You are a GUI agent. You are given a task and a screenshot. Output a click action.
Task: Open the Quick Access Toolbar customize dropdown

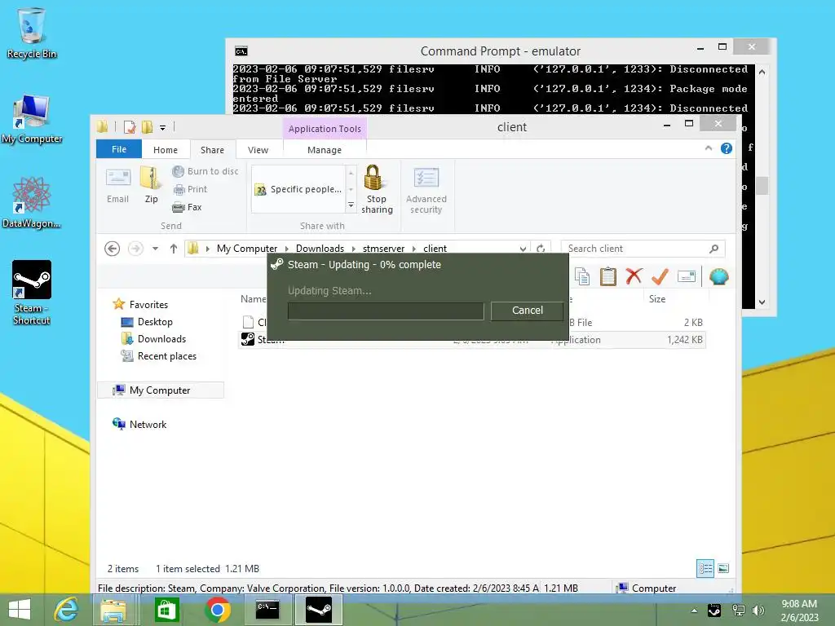pos(162,127)
